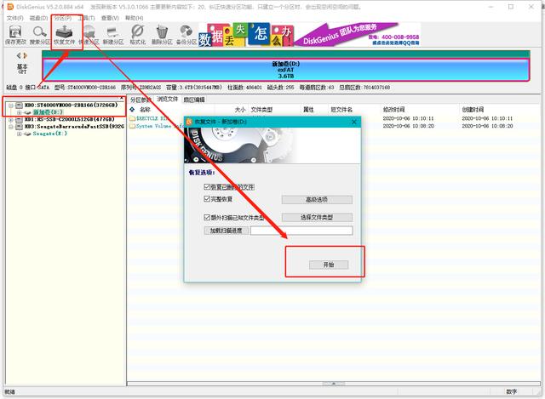Collapse the HD3 Seagate disk node

(11, 127)
